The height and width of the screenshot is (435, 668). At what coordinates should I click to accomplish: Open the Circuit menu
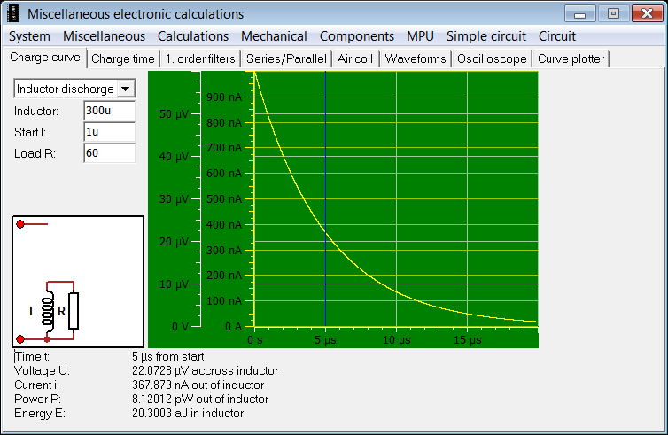557,36
